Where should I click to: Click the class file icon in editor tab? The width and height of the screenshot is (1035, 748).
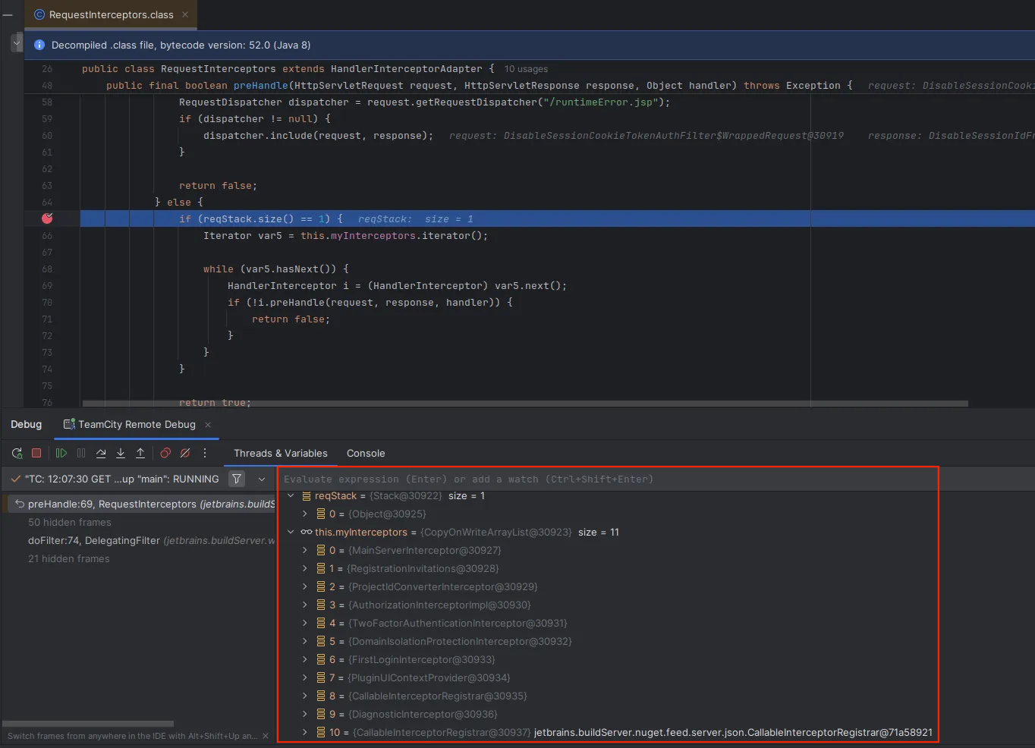click(x=39, y=14)
